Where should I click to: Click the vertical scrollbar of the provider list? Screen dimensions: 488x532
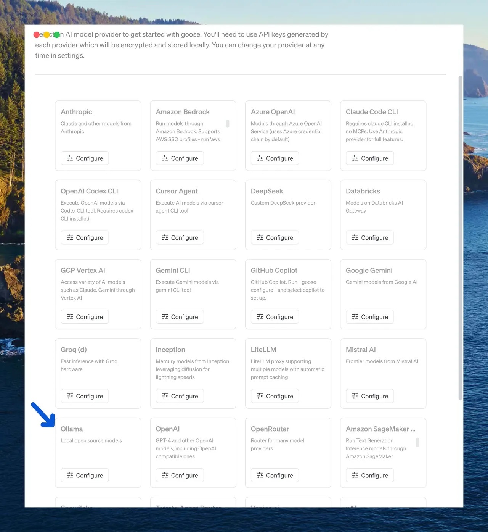click(460, 238)
